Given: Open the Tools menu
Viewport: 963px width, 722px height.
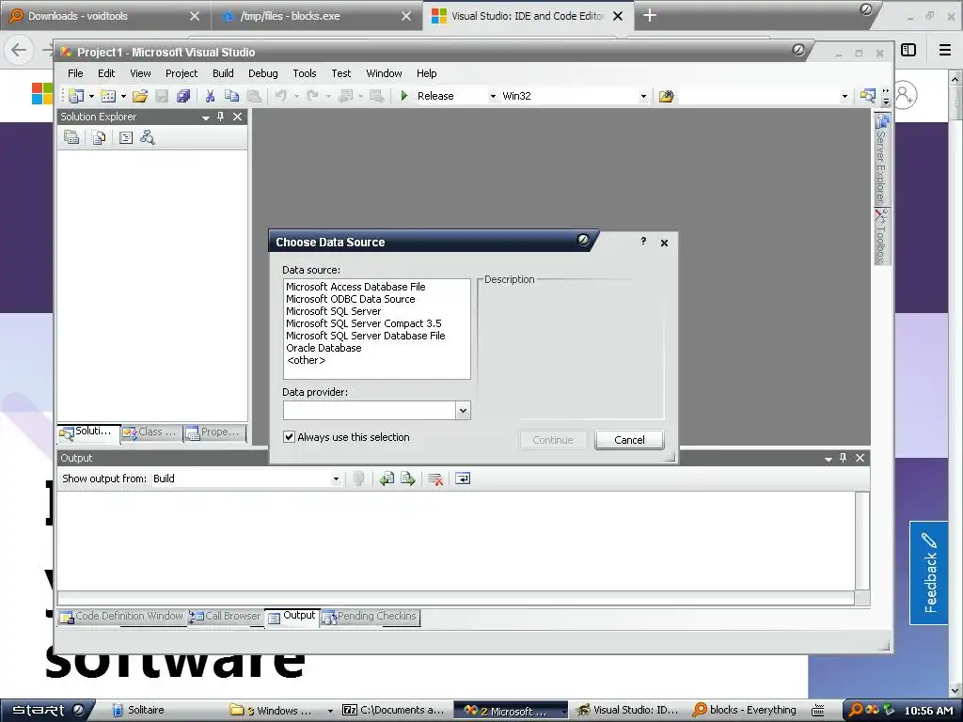Looking at the screenshot, I should click(x=305, y=73).
